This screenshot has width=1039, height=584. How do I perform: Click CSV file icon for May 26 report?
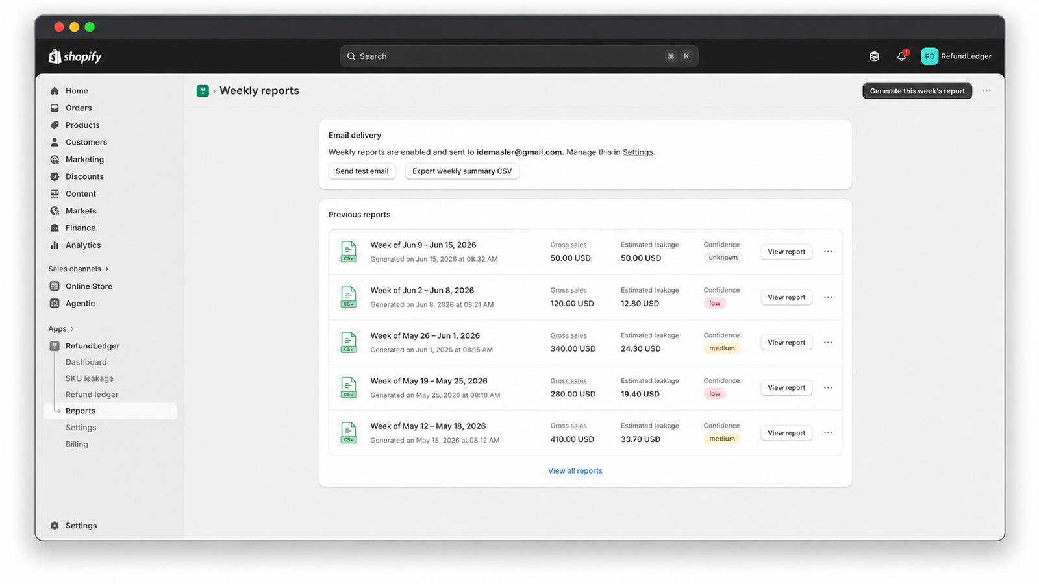(x=349, y=343)
